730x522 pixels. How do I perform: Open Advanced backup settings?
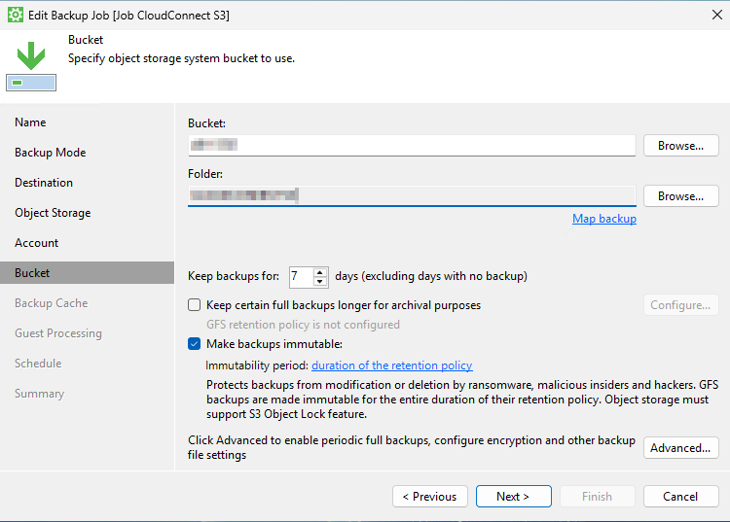click(680, 447)
